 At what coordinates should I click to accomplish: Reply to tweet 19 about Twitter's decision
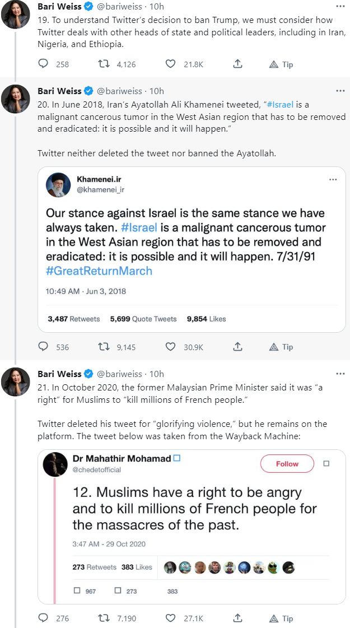click(x=43, y=64)
